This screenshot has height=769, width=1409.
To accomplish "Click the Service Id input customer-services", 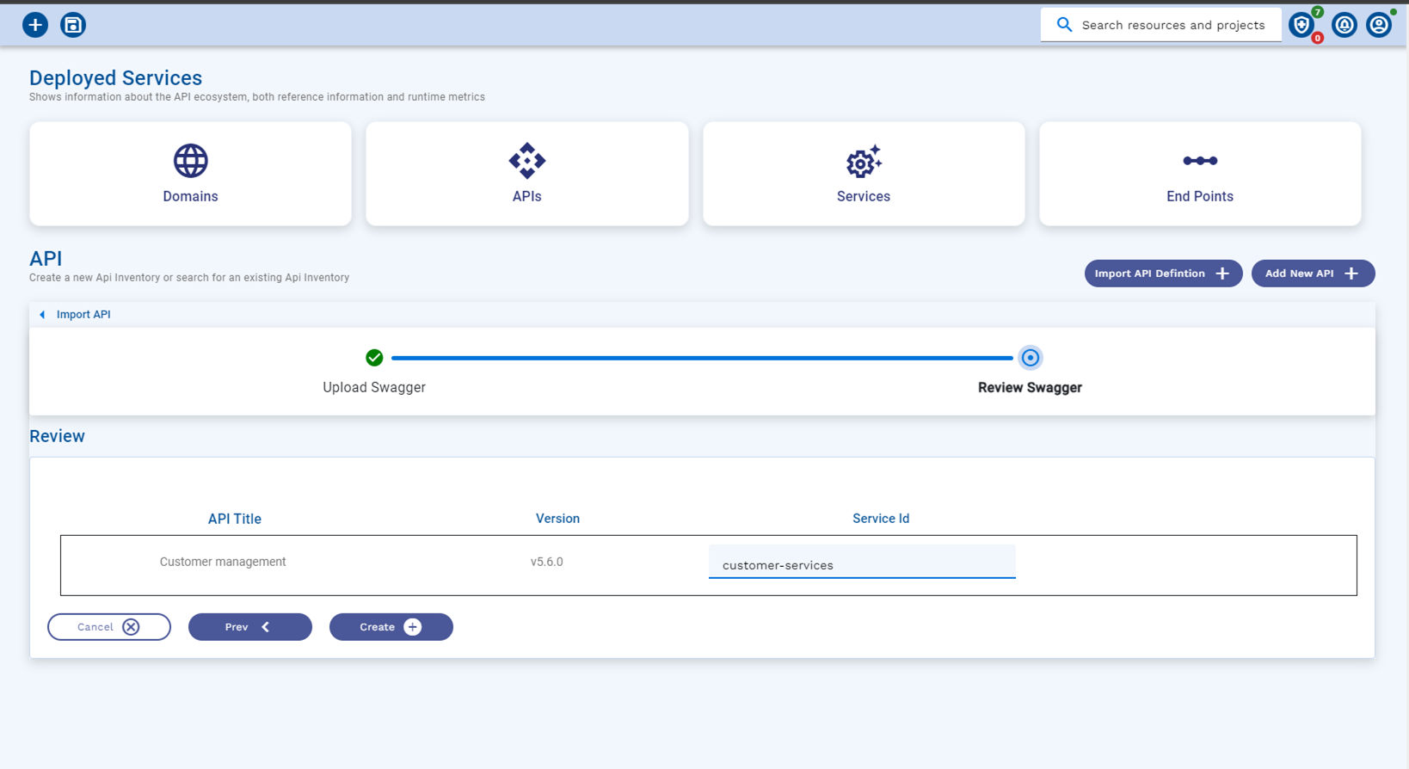I will (862, 562).
